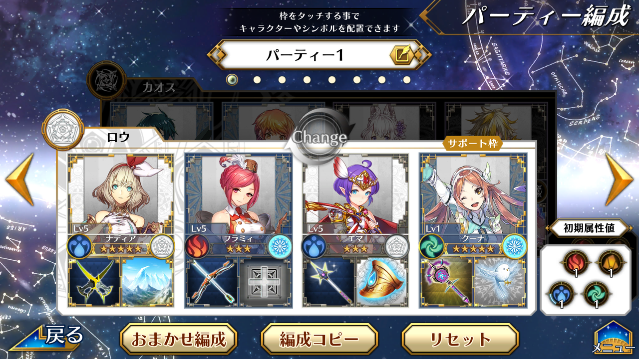Select the last party page dot

(x=407, y=79)
